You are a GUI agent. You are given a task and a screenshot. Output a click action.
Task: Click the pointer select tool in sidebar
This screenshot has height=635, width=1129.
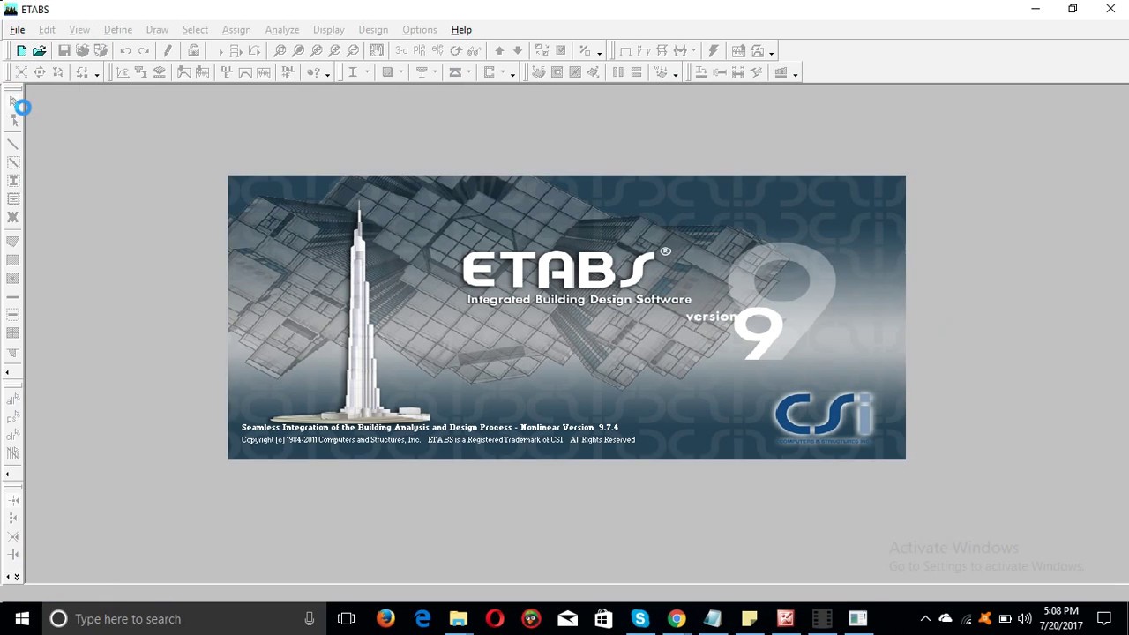(x=13, y=102)
